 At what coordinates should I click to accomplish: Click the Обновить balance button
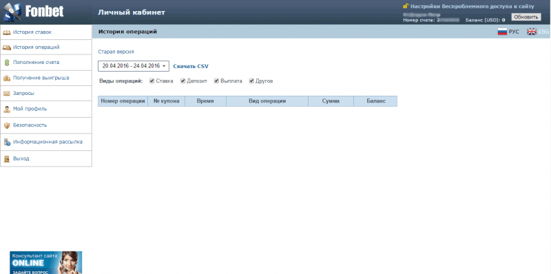pyautogui.click(x=526, y=17)
